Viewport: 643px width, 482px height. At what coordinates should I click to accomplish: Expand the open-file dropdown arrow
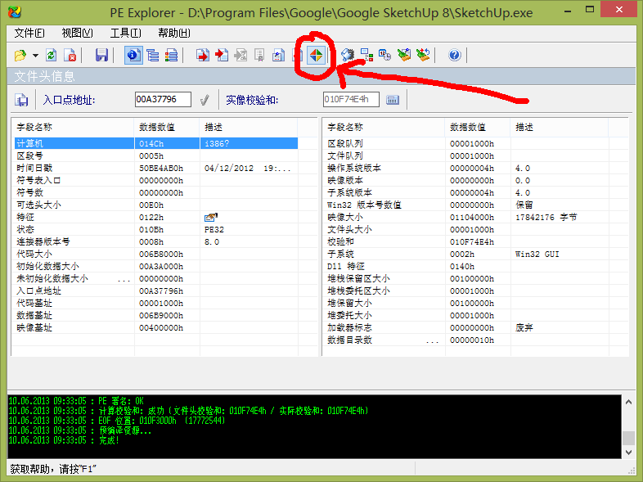tap(36, 55)
